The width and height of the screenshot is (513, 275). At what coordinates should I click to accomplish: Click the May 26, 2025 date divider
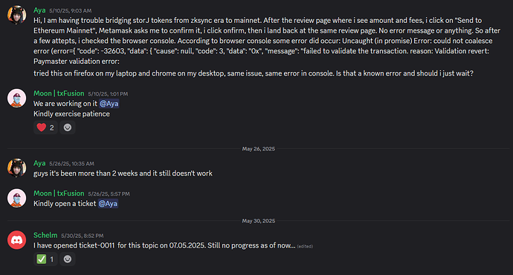(259, 149)
